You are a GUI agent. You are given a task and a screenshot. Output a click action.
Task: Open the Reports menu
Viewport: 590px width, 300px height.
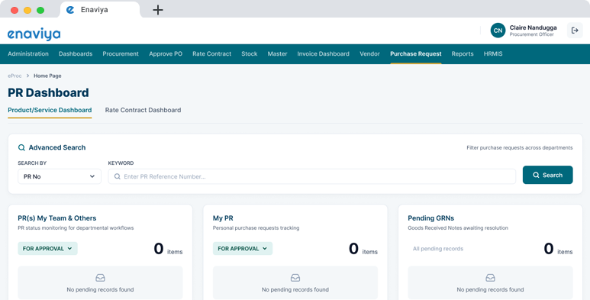(x=463, y=54)
